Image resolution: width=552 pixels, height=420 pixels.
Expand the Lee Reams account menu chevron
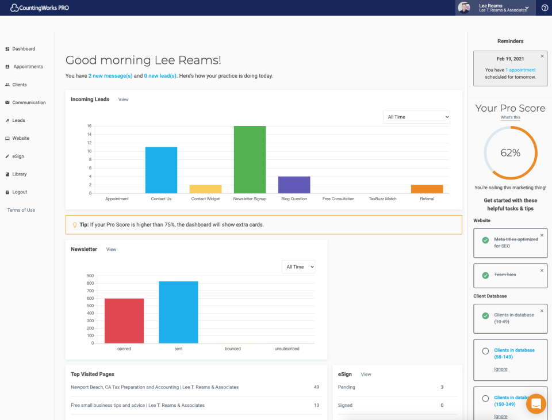(527, 7)
